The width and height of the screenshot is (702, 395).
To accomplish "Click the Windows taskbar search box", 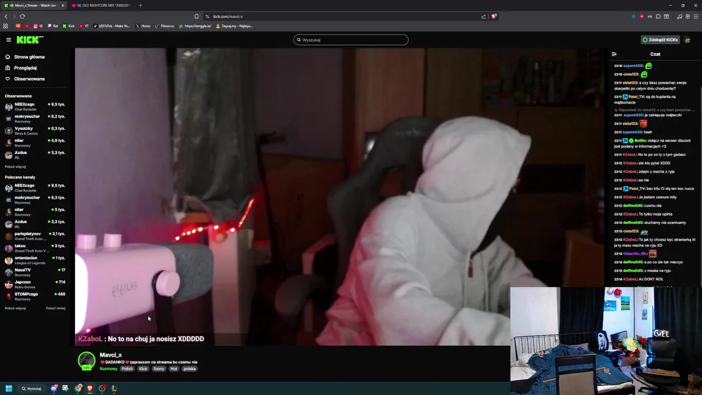I will 32,388.
